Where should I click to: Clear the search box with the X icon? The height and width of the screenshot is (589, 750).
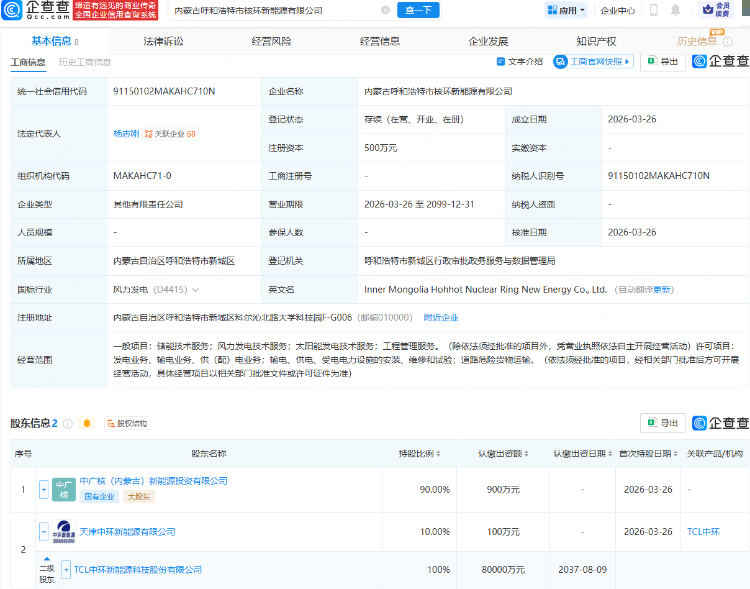tap(386, 11)
